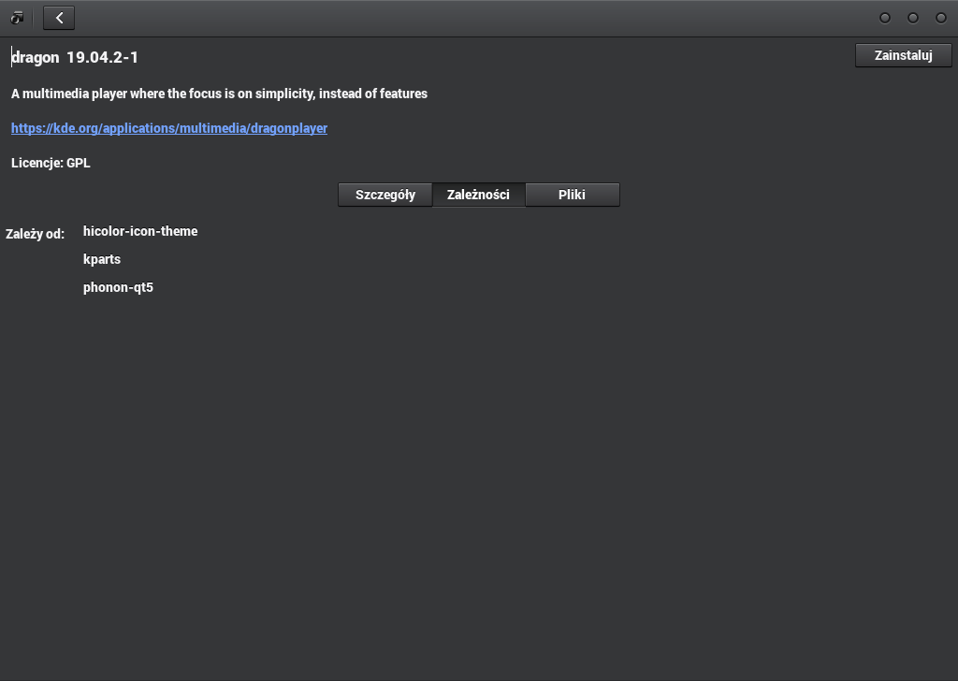Switch to the Szczegóły tab

click(385, 195)
